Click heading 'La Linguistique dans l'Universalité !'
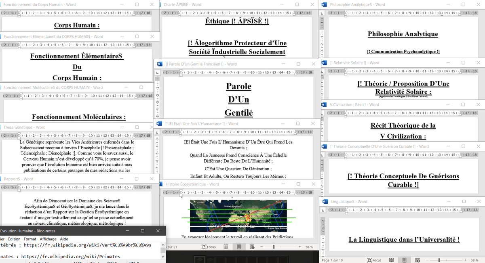This screenshot has height=263, width=485. [404, 240]
